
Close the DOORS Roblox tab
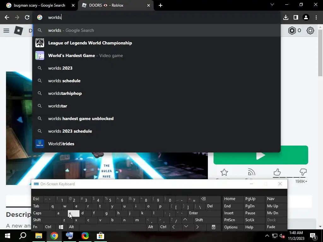pyautogui.click(x=149, y=5)
